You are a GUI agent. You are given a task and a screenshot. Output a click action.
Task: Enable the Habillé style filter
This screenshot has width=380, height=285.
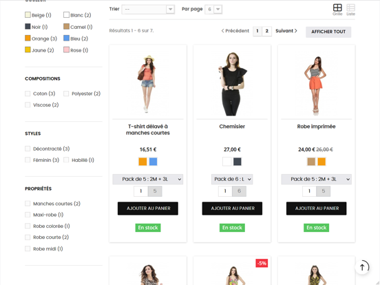coord(66,160)
